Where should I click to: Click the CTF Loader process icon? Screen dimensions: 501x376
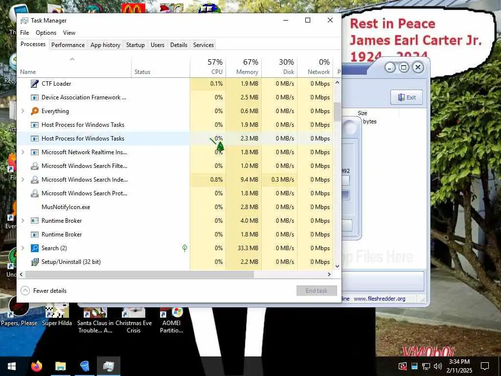(x=35, y=84)
